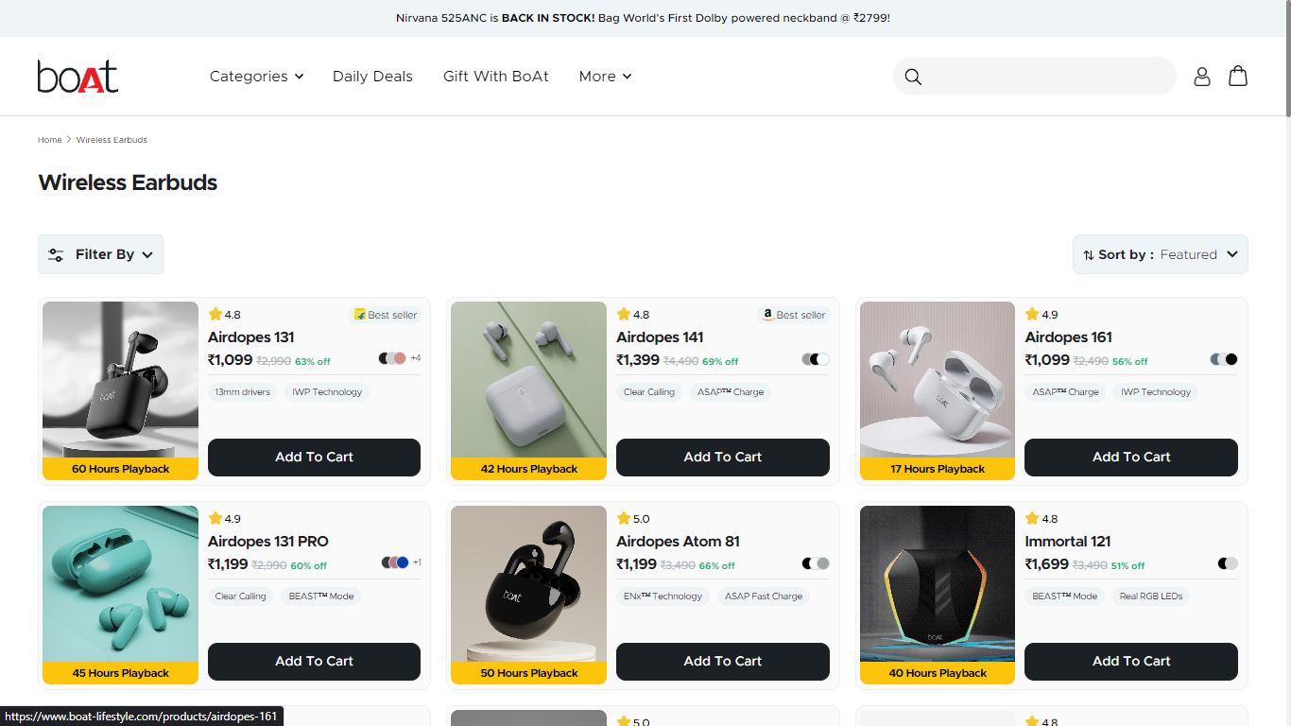Open Gift With BoAt page
The height and width of the screenshot is (726, 1291).
495,77
